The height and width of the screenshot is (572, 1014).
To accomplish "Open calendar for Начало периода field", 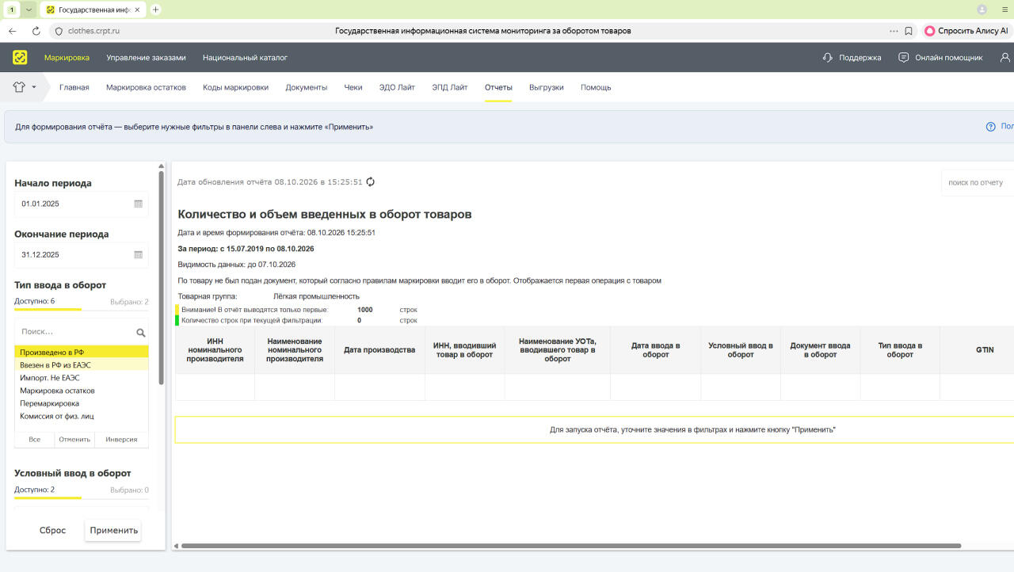I will [139, 204].
